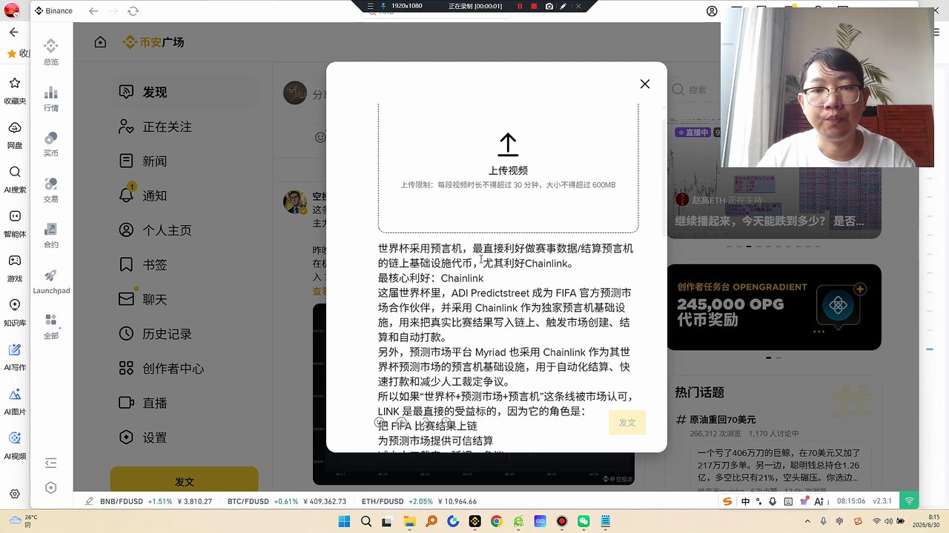Open Chrome from the taskbar
Screen dimensions: 949x533
496,521
